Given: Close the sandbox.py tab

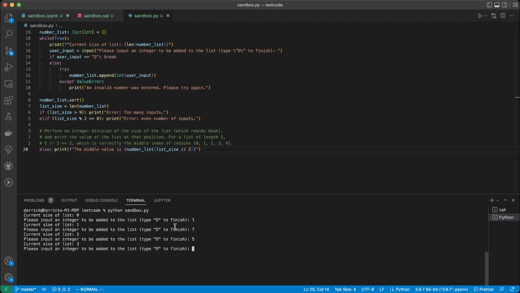Looking at the screenshot, I should [x=168, y=16].
